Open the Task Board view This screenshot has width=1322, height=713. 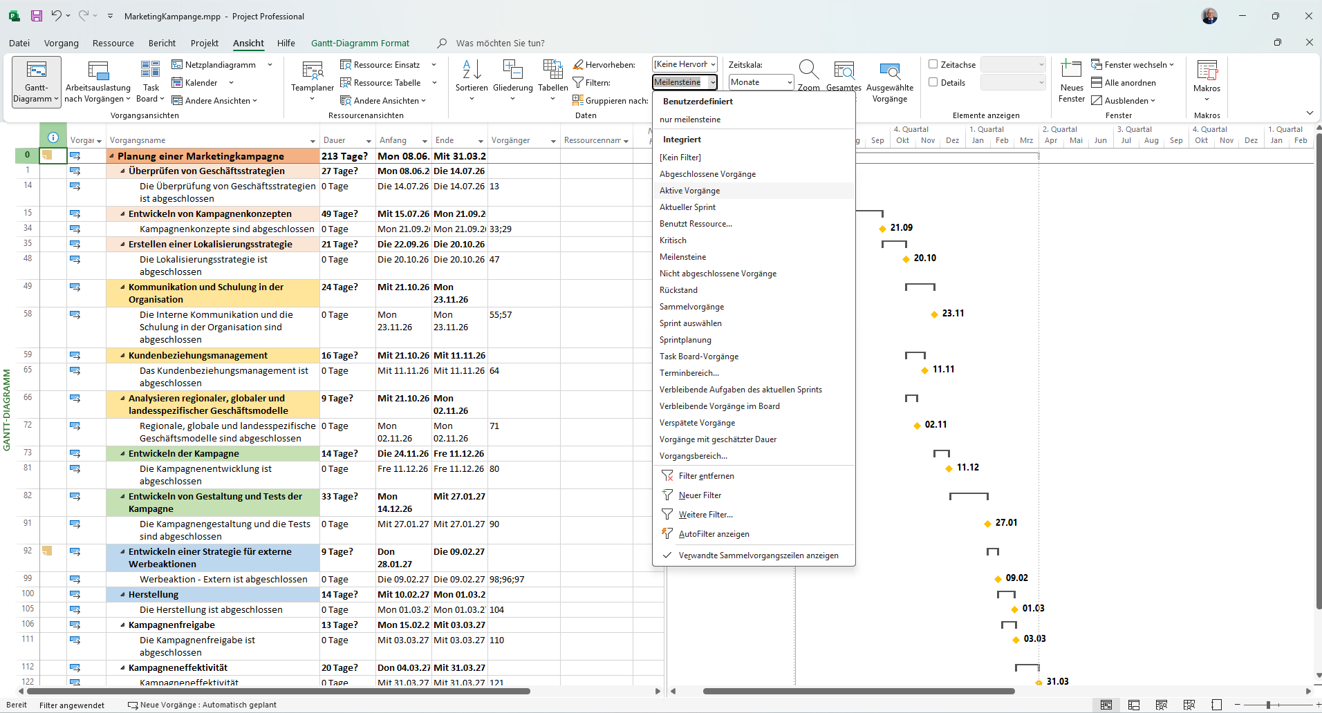tap(151, 82)
